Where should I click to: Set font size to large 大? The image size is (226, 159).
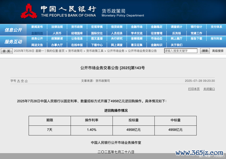coord(18,81)
